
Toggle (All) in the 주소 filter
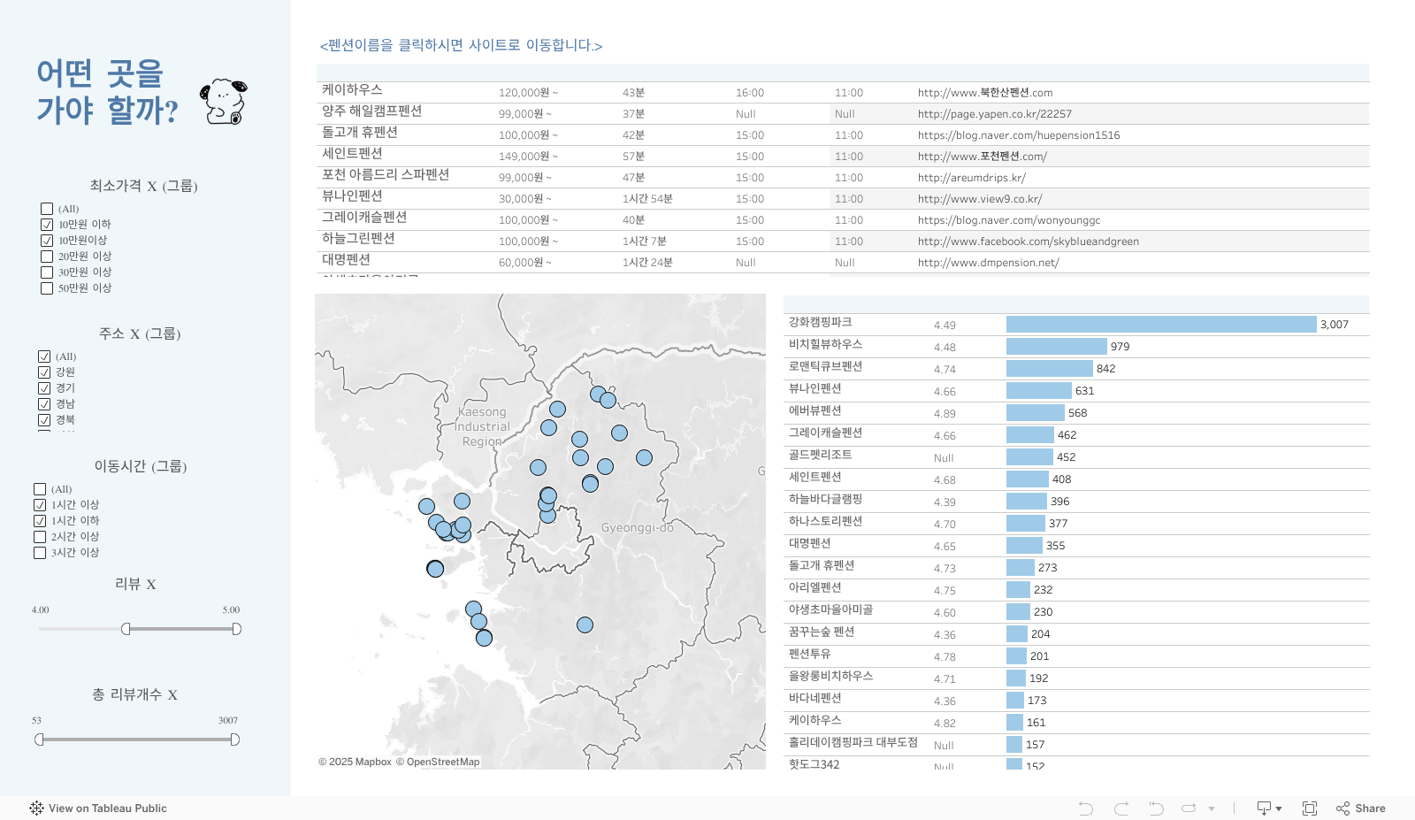(44, 356)
